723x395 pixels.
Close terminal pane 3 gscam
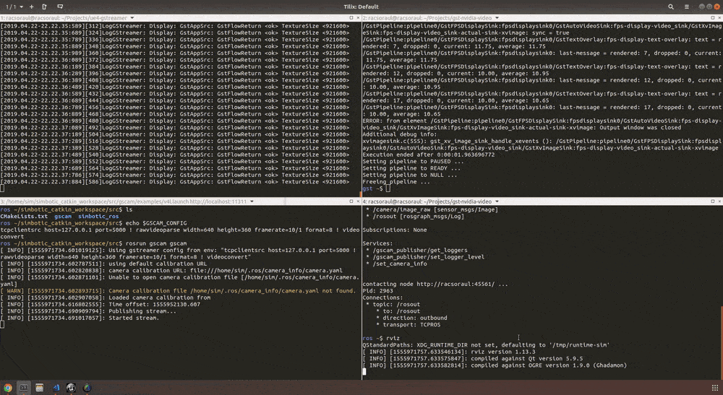pos(359,201)
